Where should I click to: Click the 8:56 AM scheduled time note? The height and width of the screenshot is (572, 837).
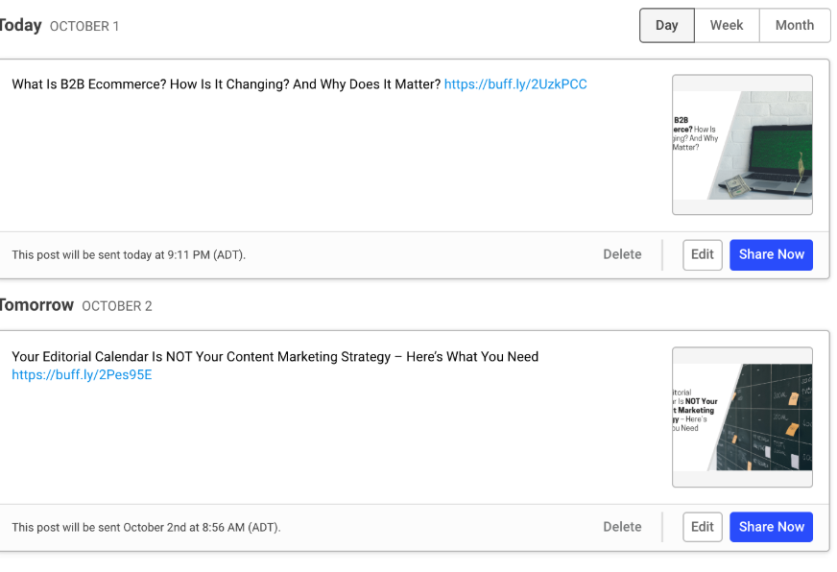tap(146, 527)
